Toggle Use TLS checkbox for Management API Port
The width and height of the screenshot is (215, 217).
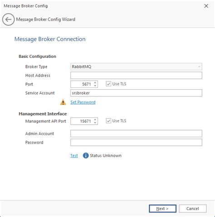click(x=108, y=121)
